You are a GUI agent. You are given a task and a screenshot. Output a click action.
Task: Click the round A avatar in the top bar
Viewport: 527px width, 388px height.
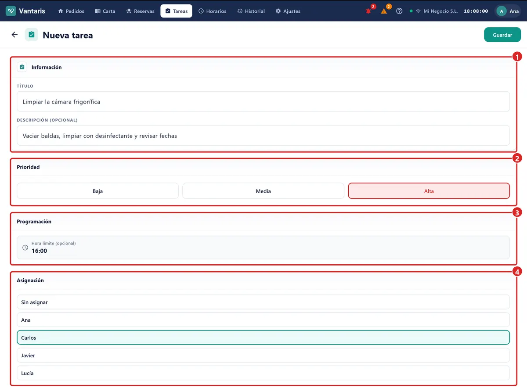tap(502, 11)
